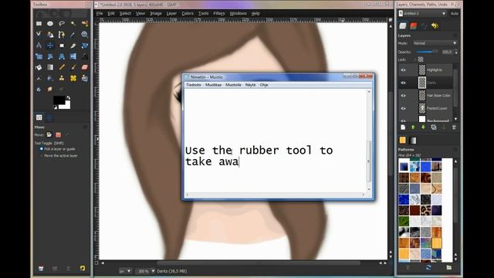This screenshot has width=494, height=278.
Task: Pick the Rotate tool
Action: coord(84,46)
